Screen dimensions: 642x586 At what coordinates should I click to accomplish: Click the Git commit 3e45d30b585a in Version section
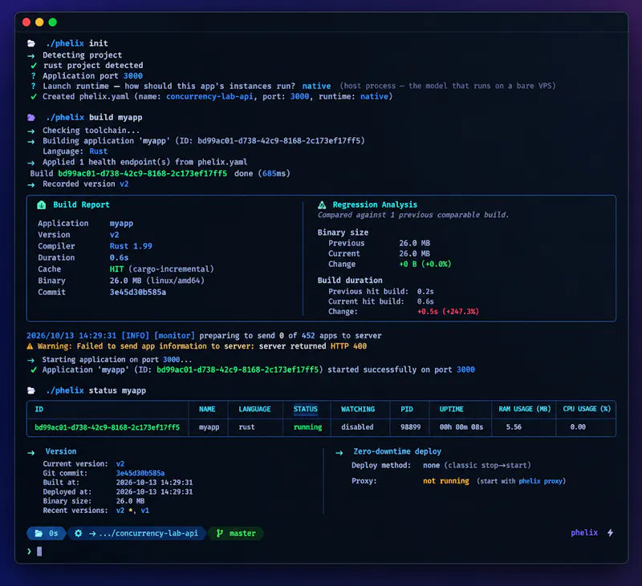[x=140, y=473]
